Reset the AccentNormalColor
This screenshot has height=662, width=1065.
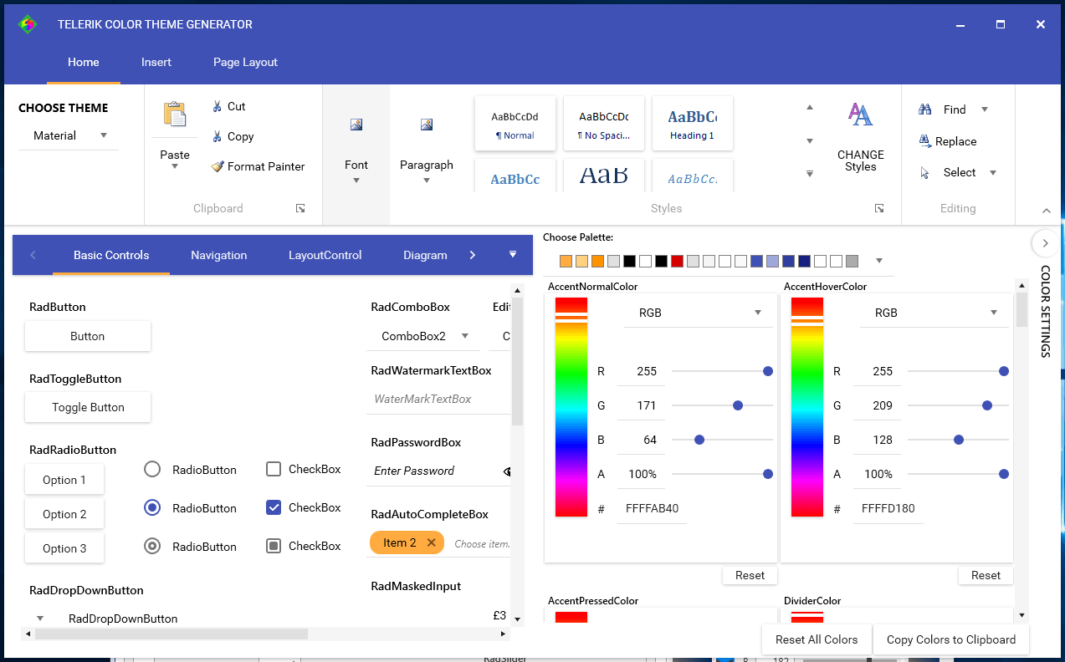point(750,575)
